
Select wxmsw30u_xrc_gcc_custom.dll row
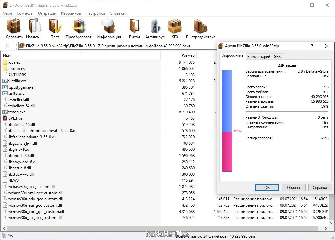point(35,217)
